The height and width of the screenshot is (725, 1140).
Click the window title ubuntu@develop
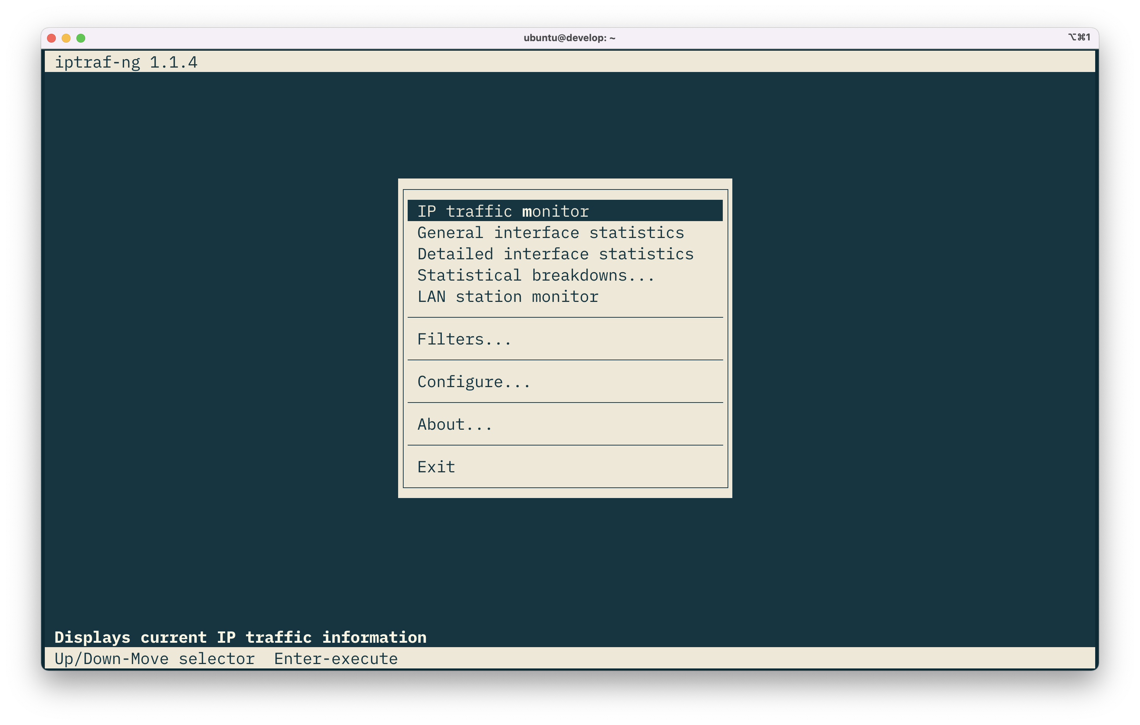point(569,38)
